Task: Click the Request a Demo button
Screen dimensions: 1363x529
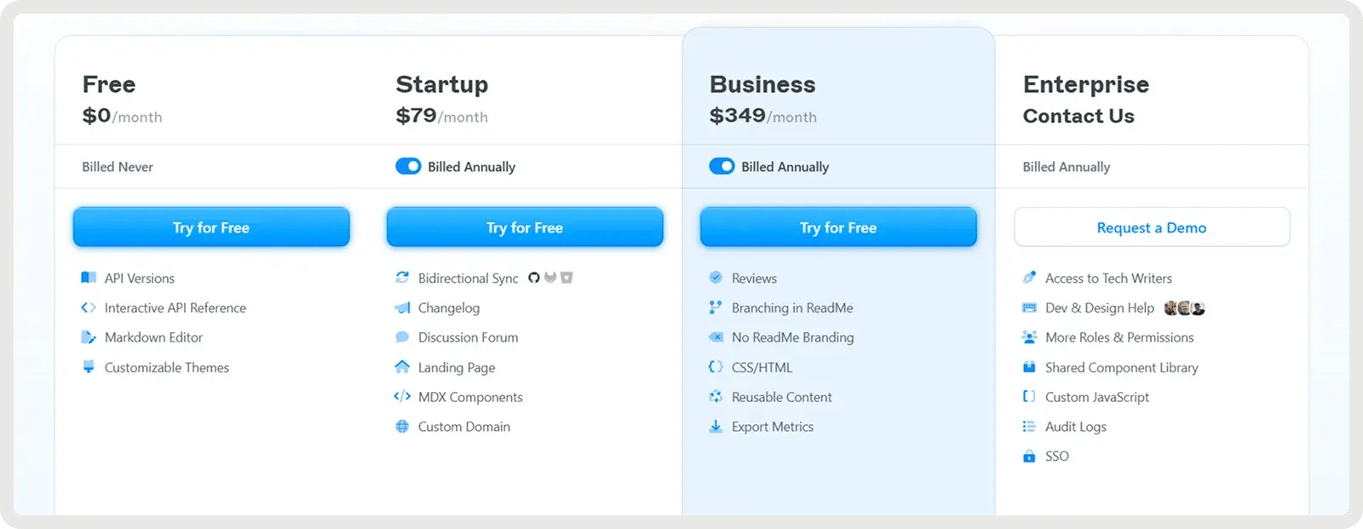Action: coord(1152,227)
